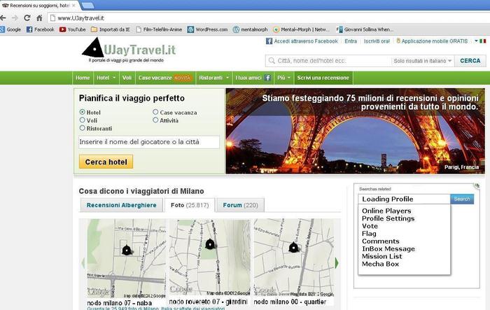This screenshot has height=310, width=490.
Task: Open the Home navigation item
Action: 83,78
